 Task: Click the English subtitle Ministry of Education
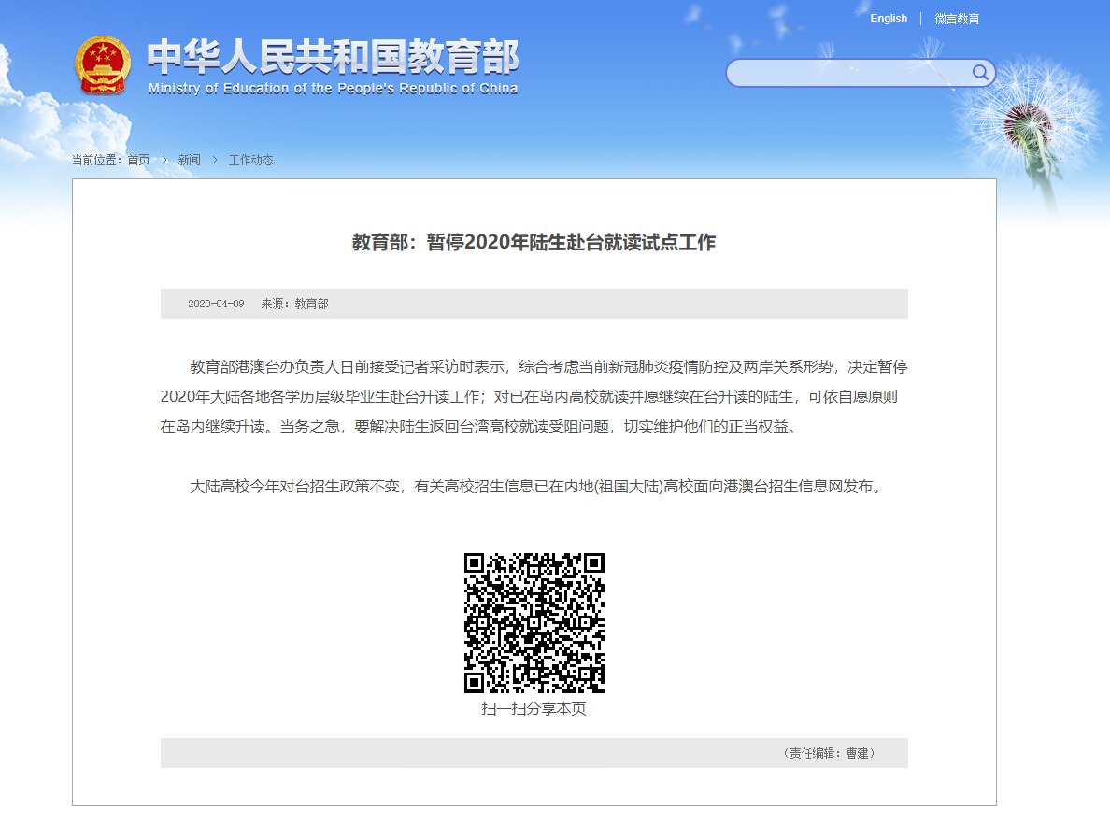[x=333, y=89]
